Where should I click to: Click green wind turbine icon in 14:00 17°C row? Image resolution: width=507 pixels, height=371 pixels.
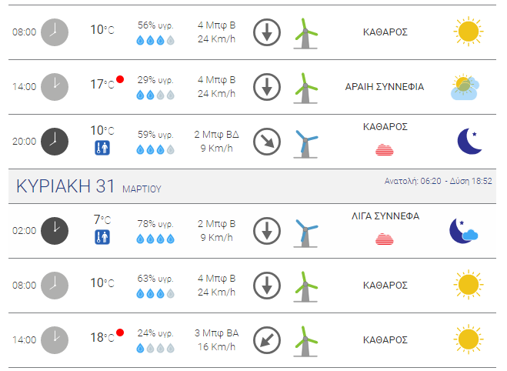click(305, 88)
